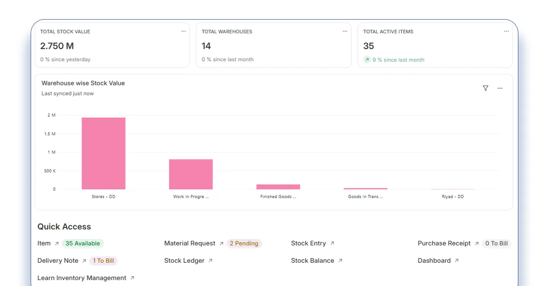Image resolution: width=549 pixels, height=286 pixels.
Task: Click the 2 Pending badge
Action: coord(244,244)
